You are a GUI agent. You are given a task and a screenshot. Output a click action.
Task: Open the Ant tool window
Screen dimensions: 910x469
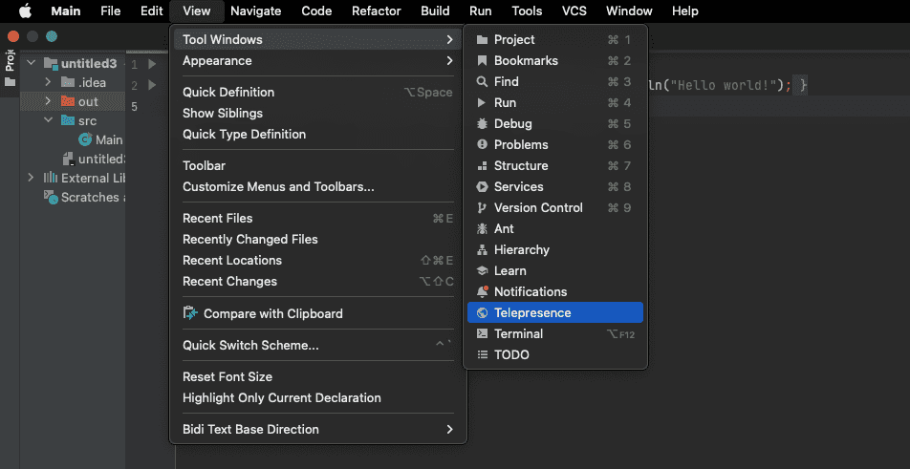(555, 229)
